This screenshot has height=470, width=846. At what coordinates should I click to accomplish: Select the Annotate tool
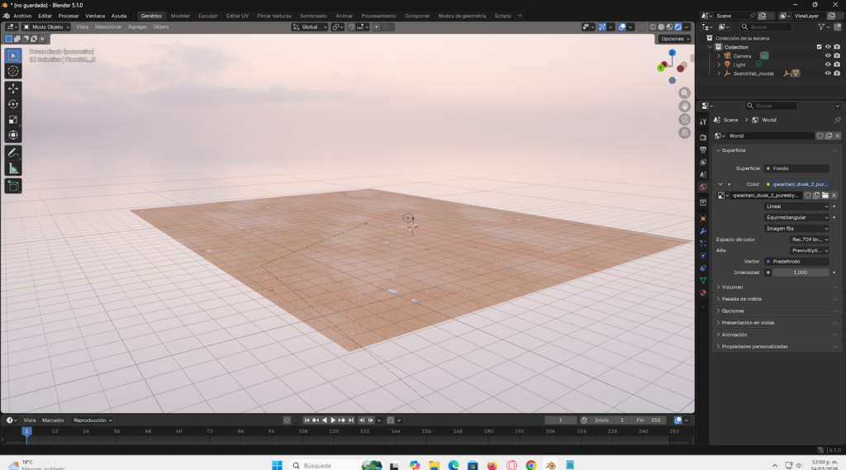click(13, 154)
